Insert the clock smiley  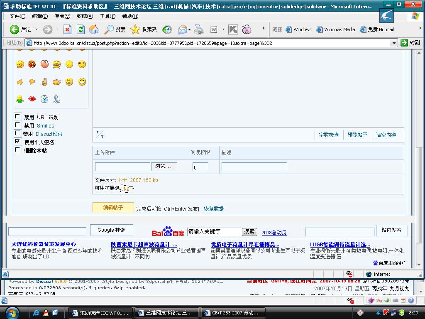click(x=44, y=99)
